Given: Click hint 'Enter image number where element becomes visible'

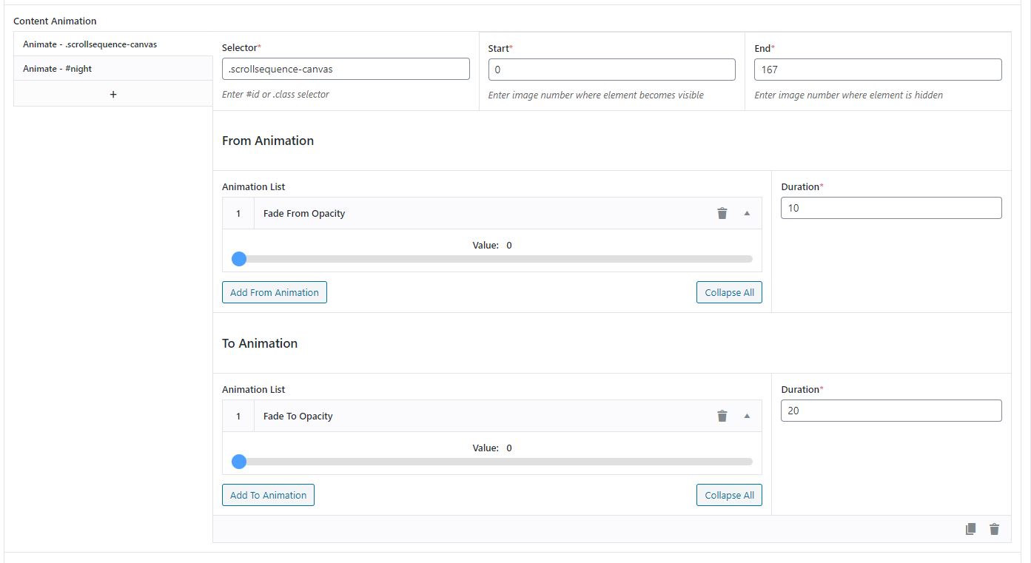Looking at the screenshot, I should [x=596, y=95].
